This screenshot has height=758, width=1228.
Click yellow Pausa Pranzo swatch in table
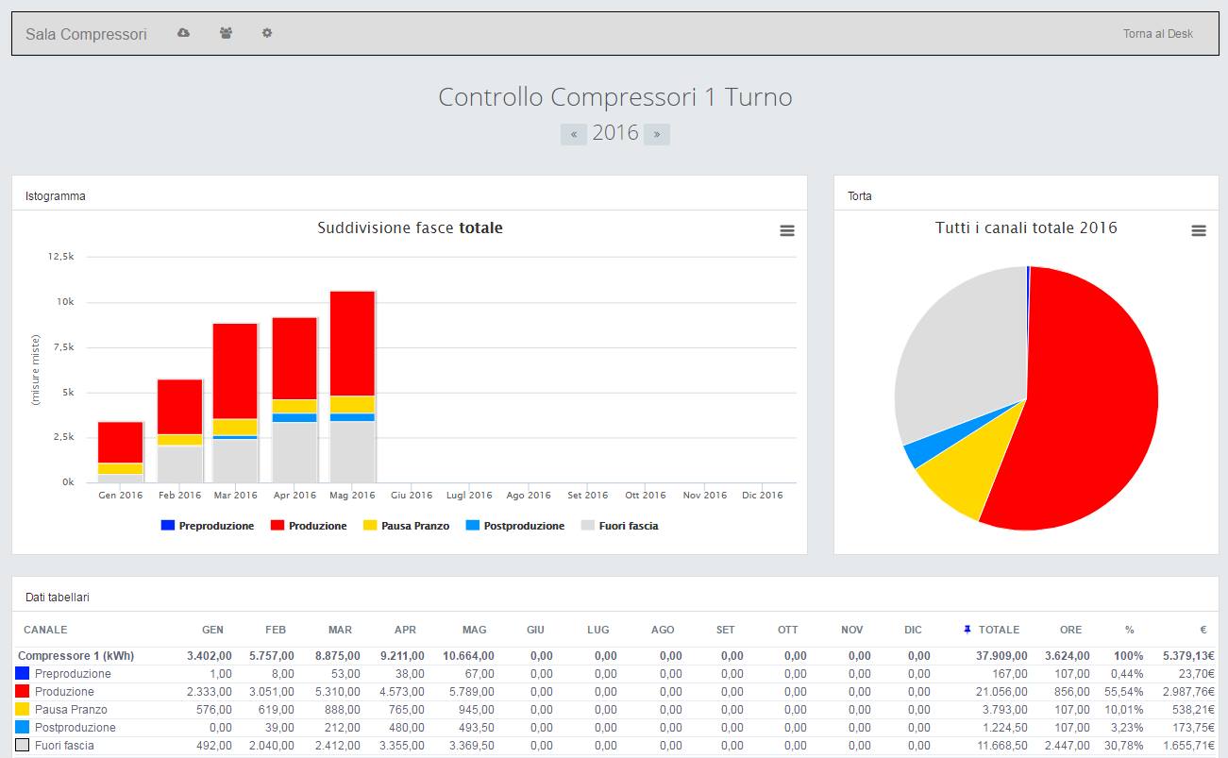pyautogui.click(x=23, y=710)
